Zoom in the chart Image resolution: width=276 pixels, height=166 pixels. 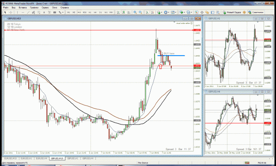click(135, 12)
